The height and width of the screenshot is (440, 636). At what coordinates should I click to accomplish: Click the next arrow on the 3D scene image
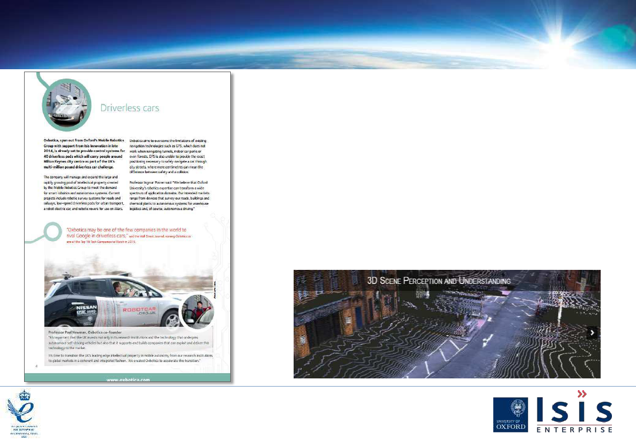coord(592,333)
